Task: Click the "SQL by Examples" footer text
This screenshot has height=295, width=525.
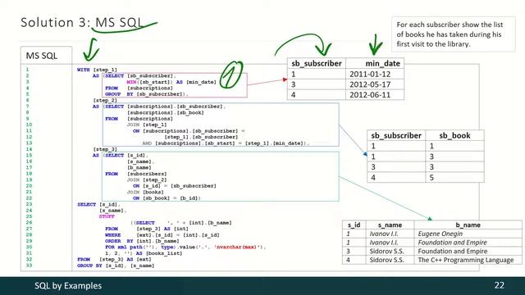Action: pos(68,286)
